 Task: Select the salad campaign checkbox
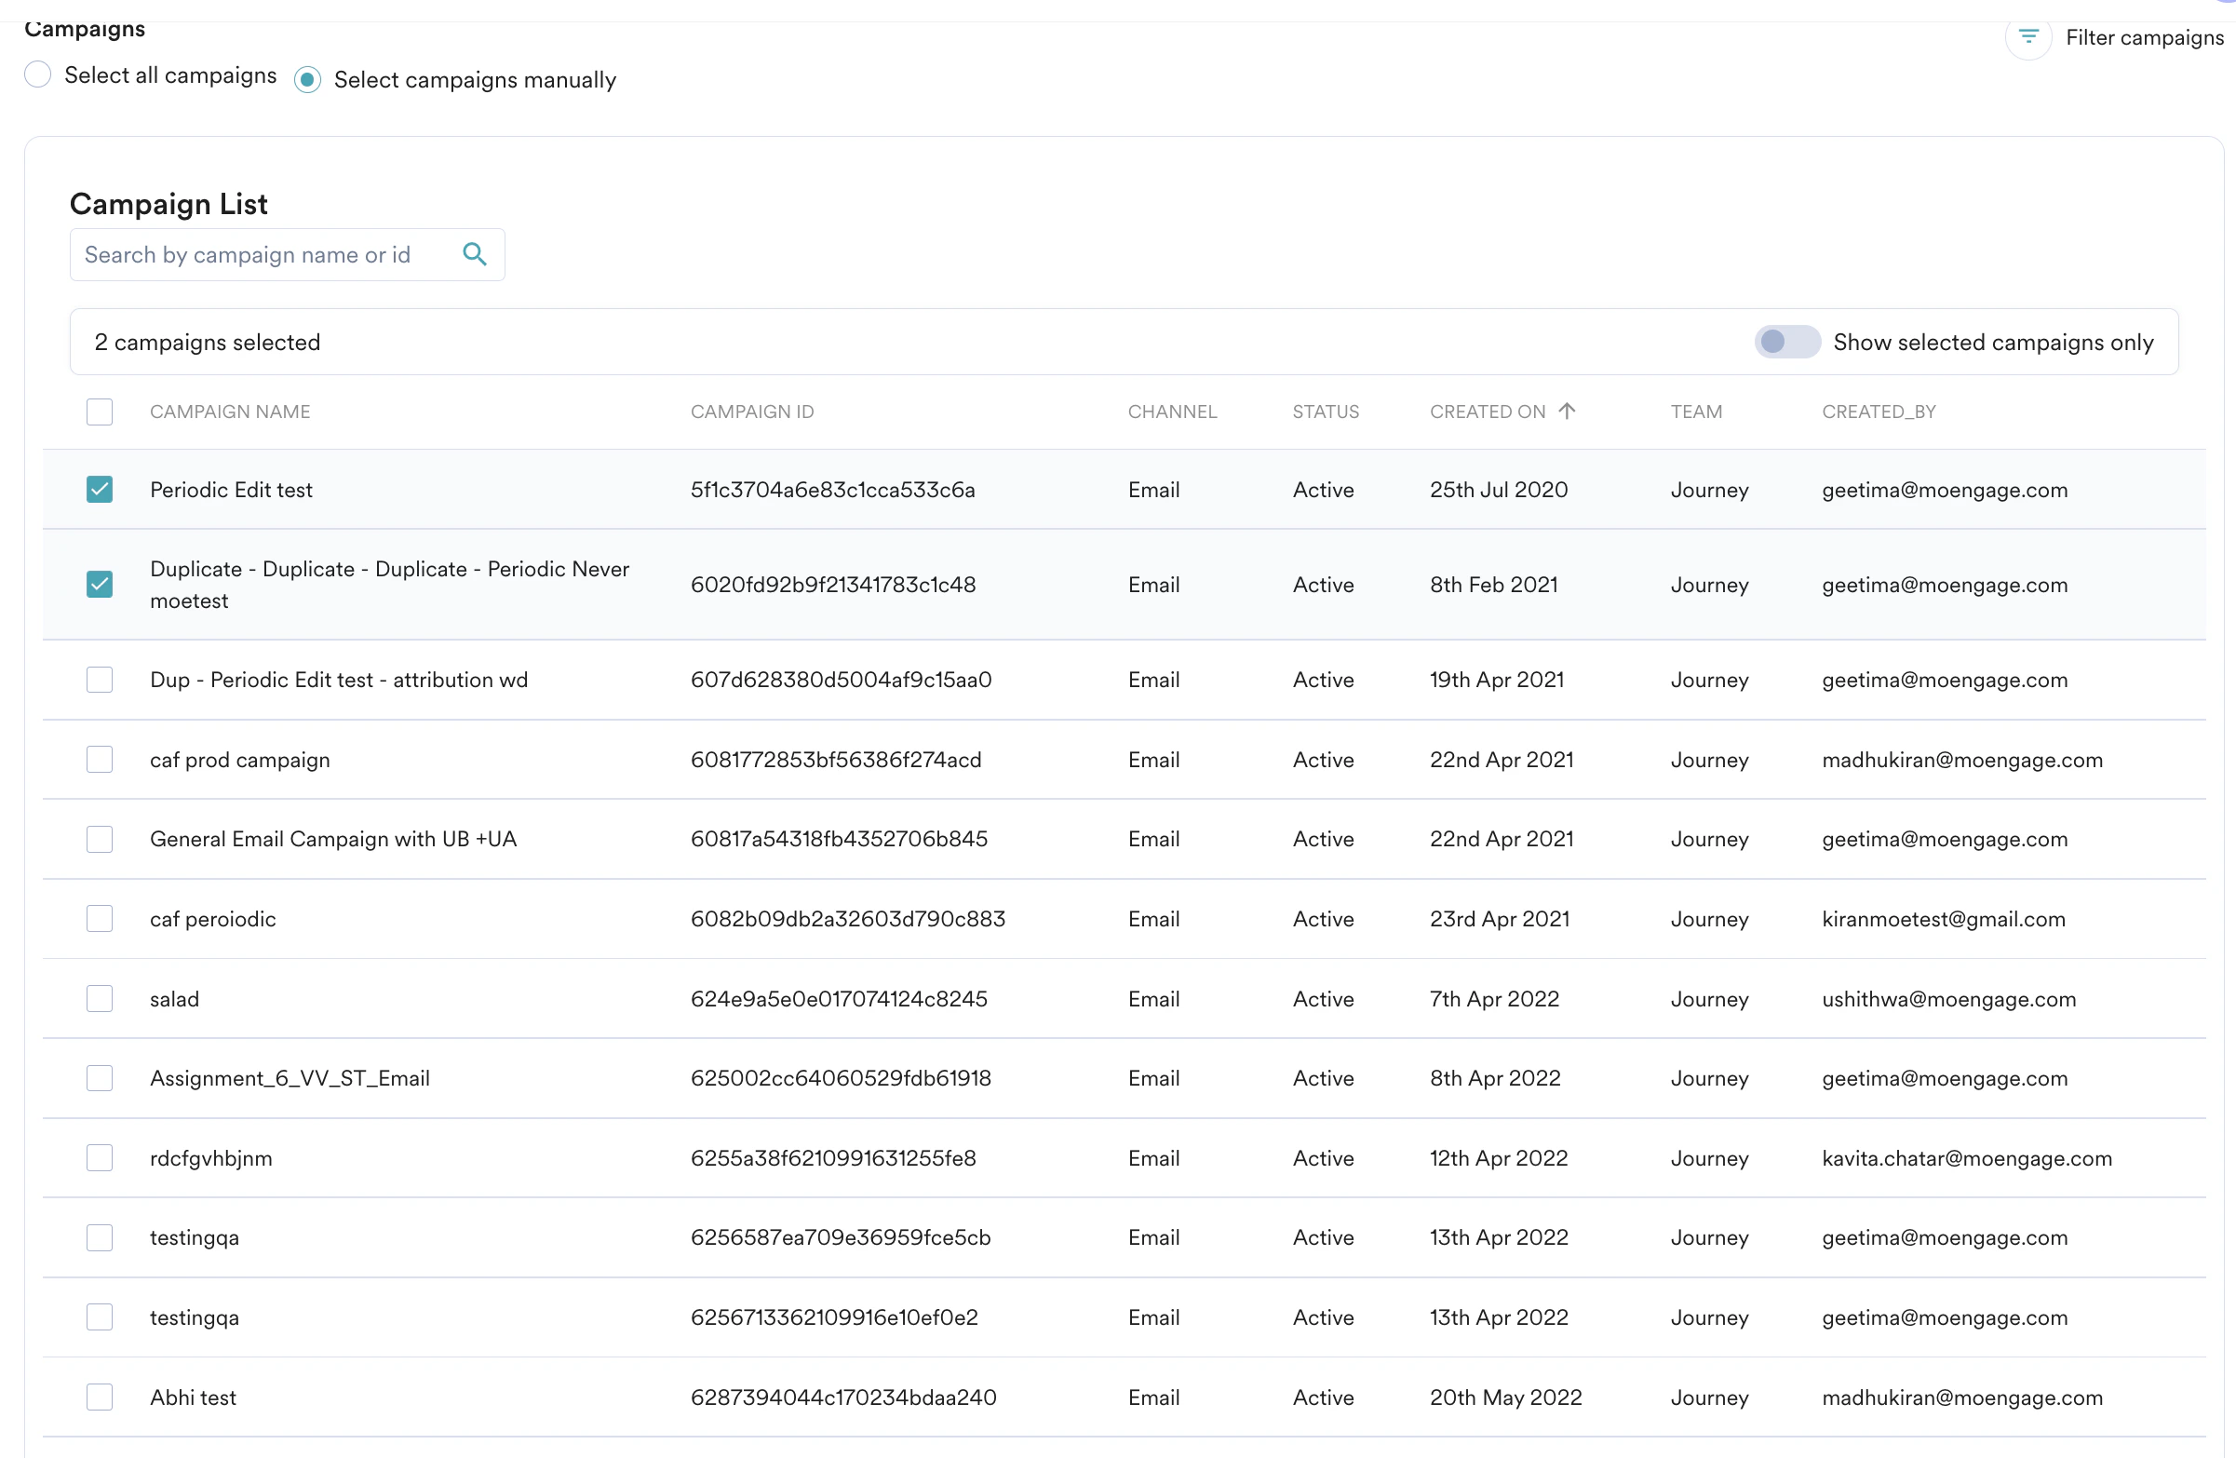pos(99,999)
